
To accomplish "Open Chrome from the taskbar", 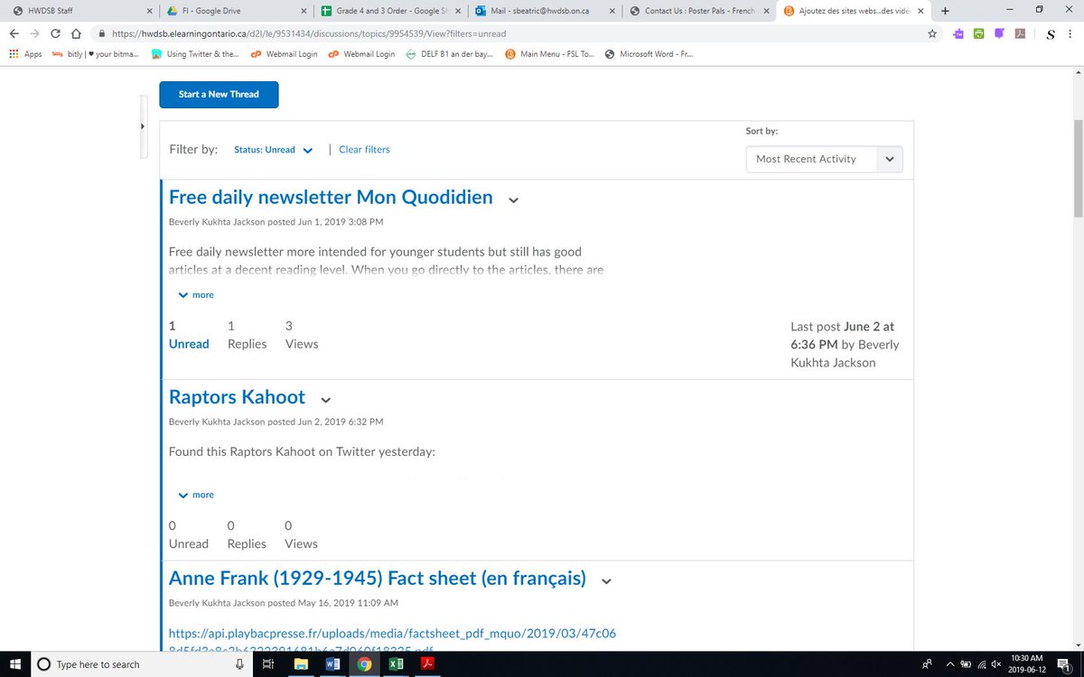I will click(364, 664).
